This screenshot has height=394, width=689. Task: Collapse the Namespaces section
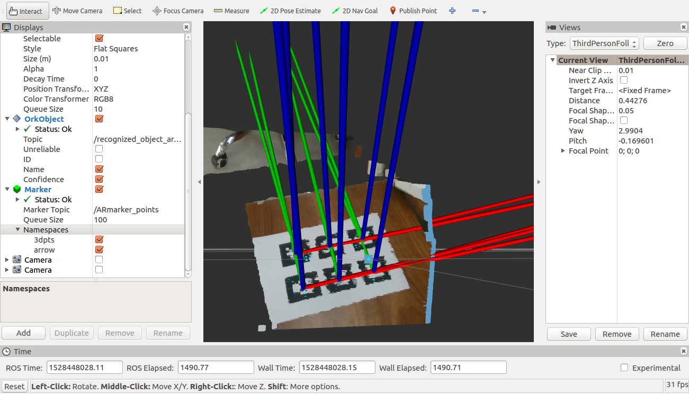(17, 230)
